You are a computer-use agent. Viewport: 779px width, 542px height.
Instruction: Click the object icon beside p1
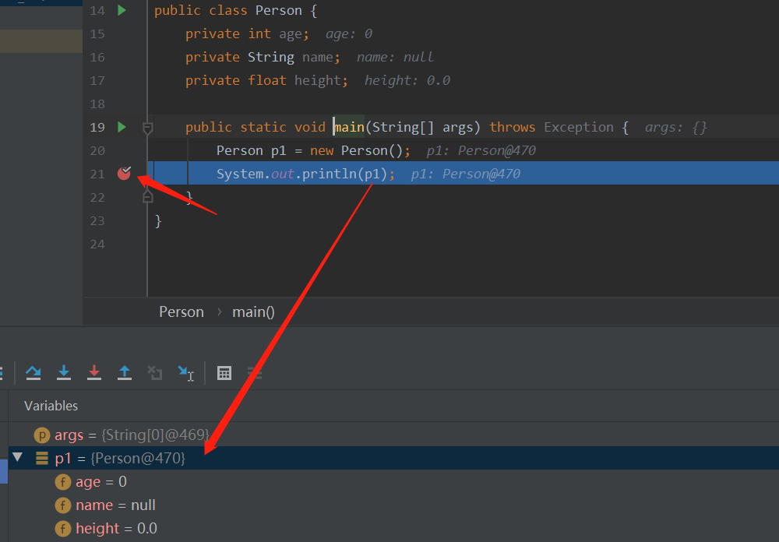[x=42, y=458]
